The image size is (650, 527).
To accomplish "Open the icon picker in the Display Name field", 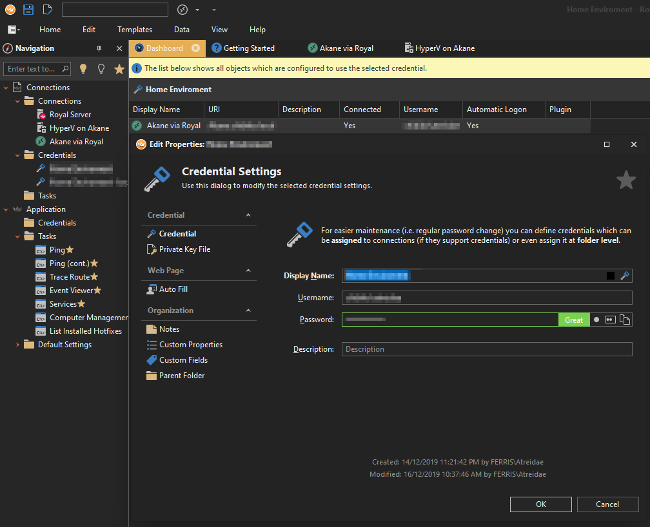I will tap(625, 276).
